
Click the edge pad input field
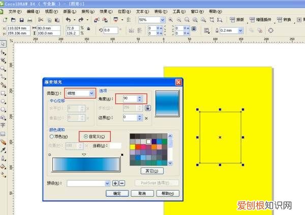pyautogui.click(x=130, y=118)
